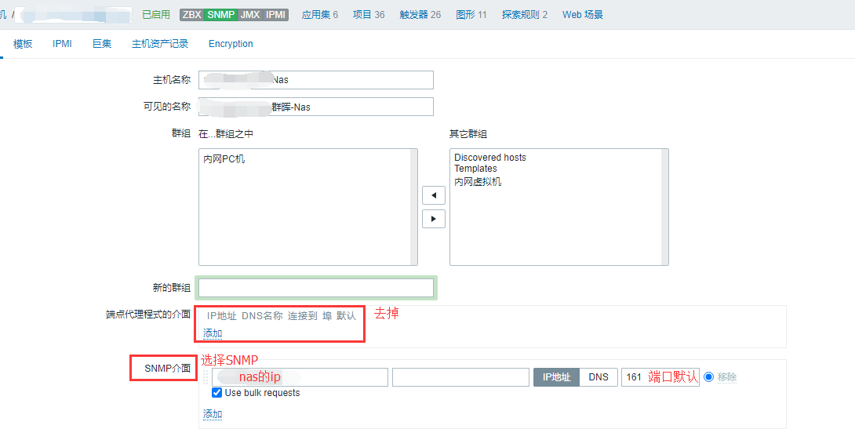Open the 触发器 26 link

click(x=420, y=15)
